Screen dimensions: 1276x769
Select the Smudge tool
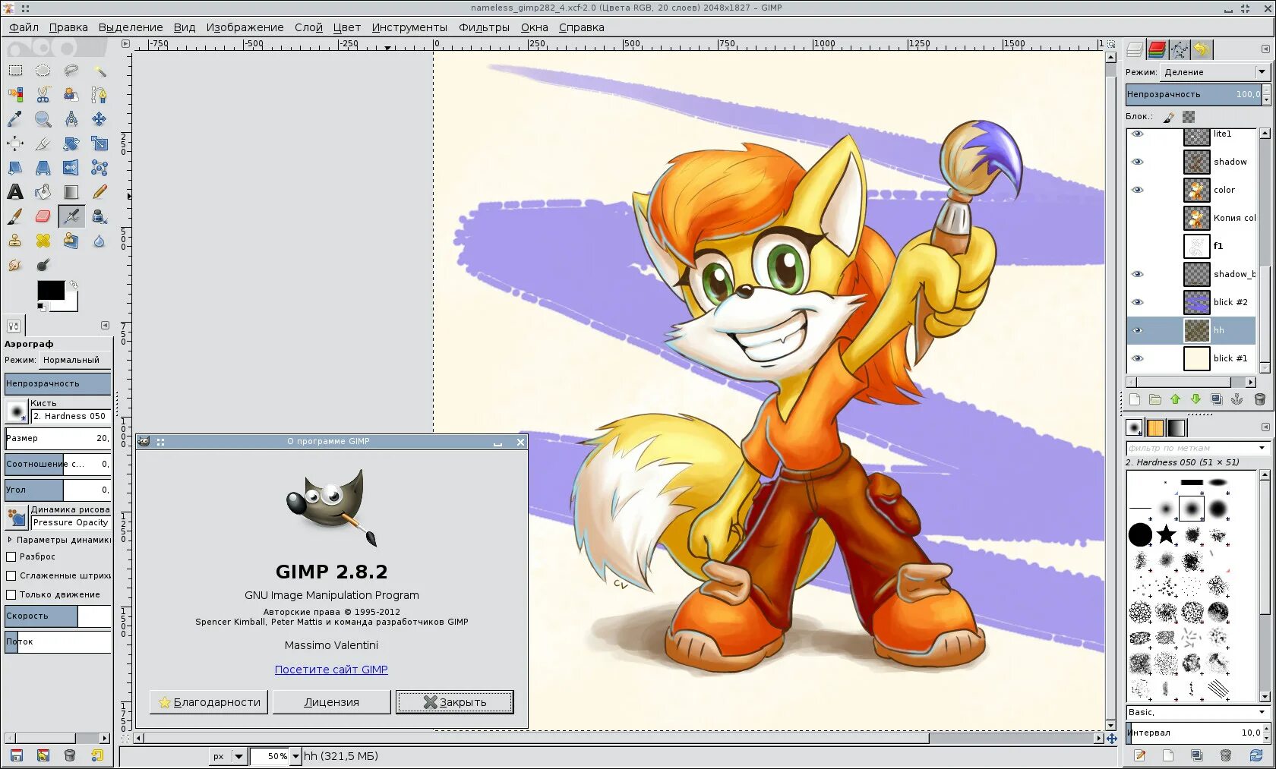[x=15, y=265]
